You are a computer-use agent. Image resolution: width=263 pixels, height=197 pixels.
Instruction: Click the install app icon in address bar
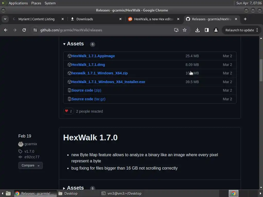(176, 30)
